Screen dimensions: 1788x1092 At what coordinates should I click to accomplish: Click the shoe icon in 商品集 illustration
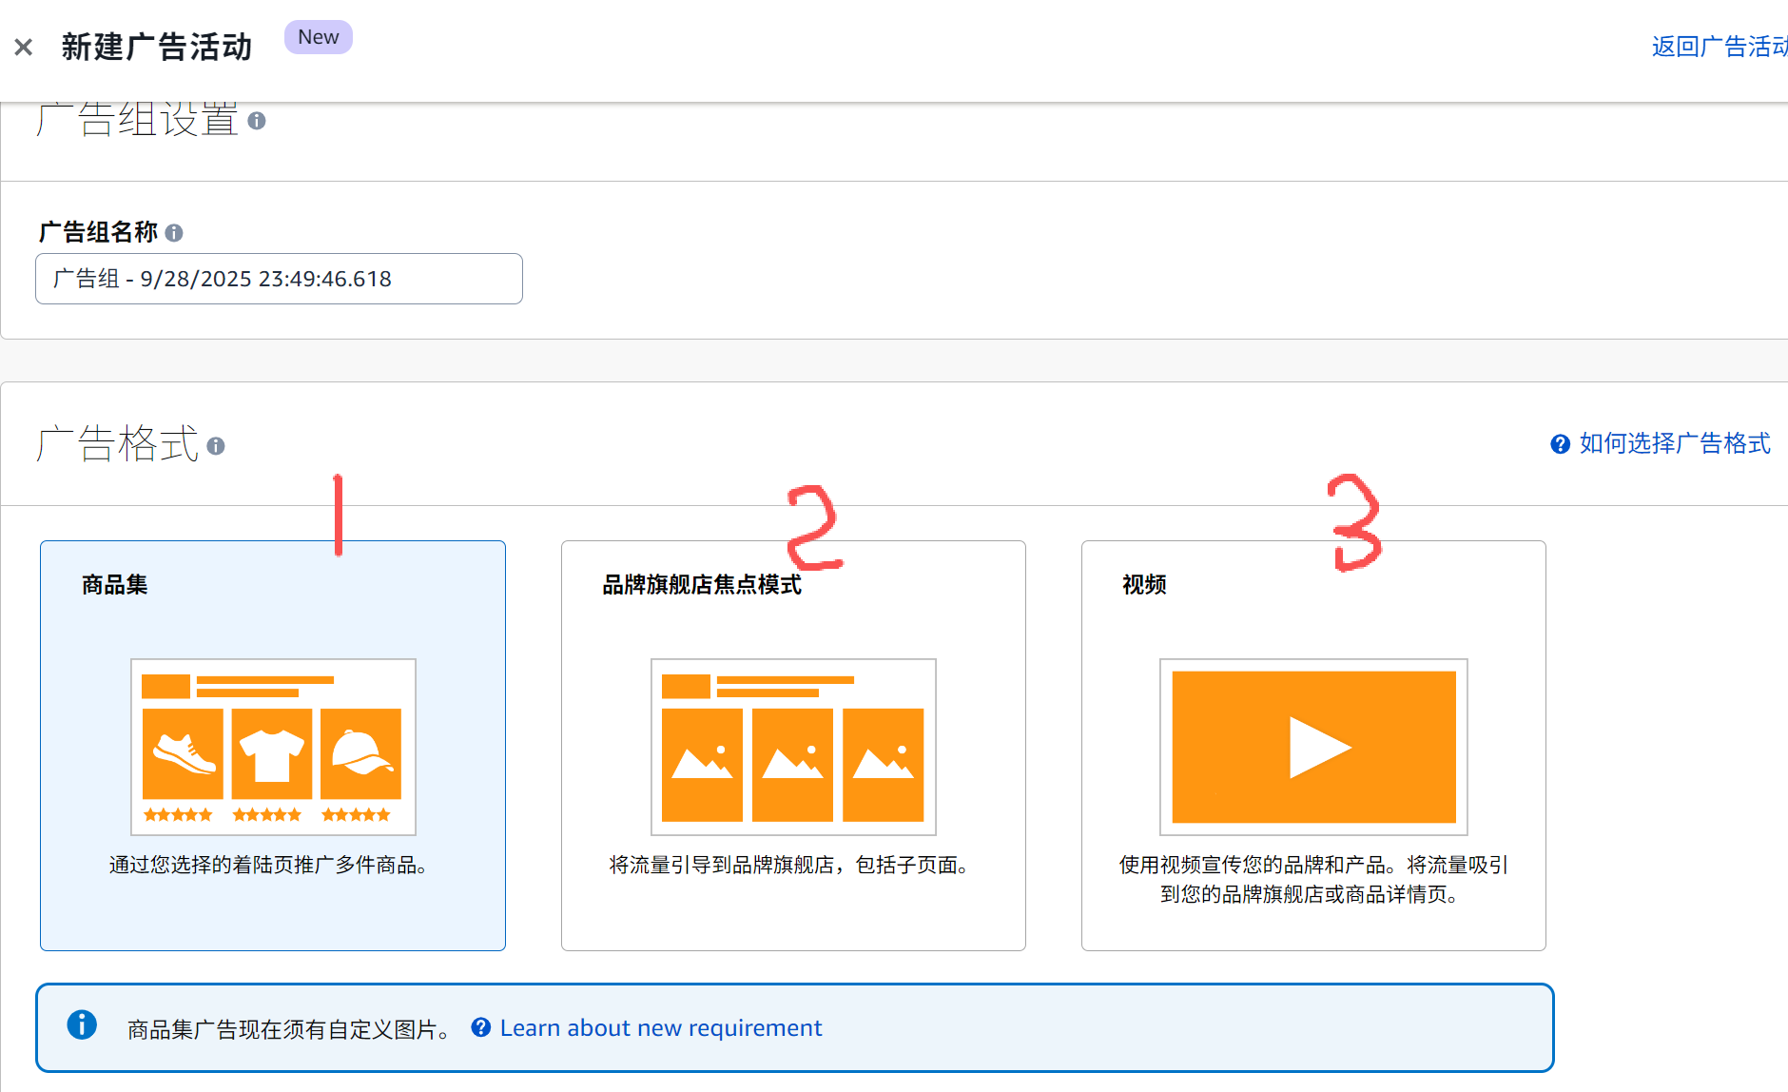click(x=183, y=753)
